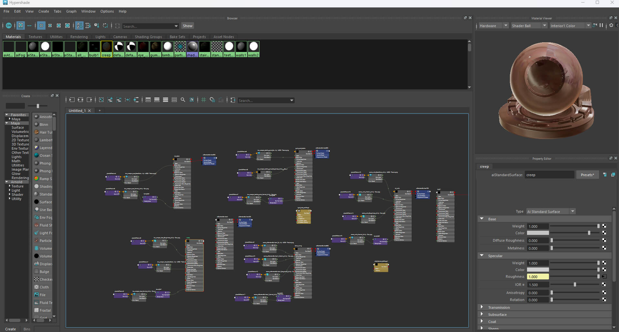Open the Hardware renderer dropdown
619x332 pixels.
click(493, 25)
